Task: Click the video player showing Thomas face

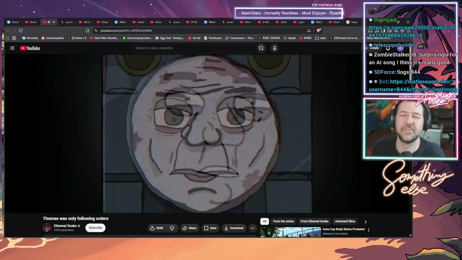Action: (x=208, y=134)
